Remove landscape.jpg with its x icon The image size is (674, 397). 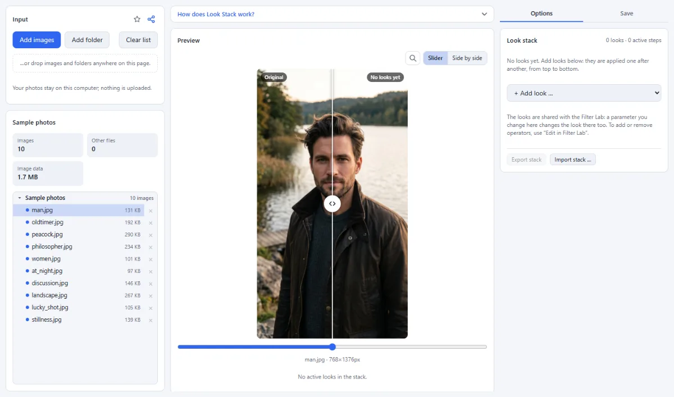pyautogui.click(x=151, y=296)
